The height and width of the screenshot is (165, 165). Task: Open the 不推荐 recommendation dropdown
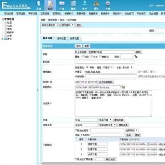108,67
